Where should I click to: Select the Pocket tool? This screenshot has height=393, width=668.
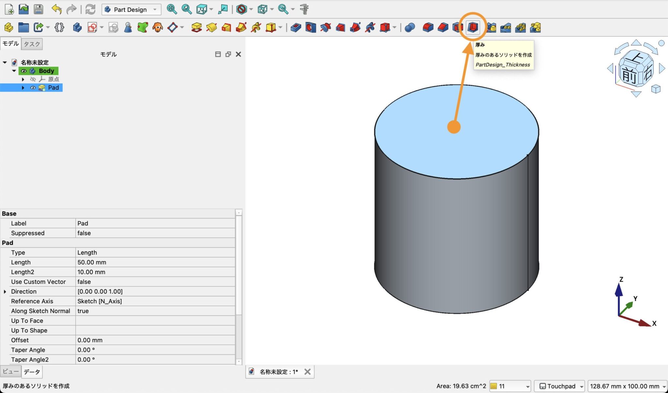pos(295,28)
